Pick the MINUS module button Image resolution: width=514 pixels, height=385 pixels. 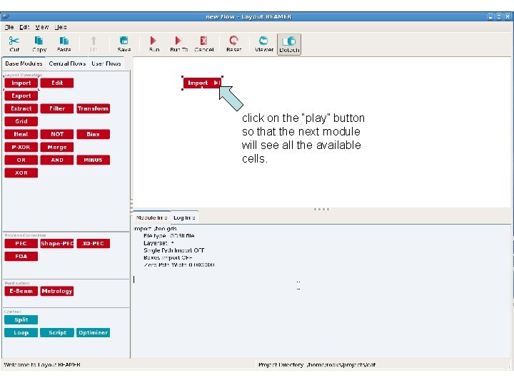click(93, 160)
